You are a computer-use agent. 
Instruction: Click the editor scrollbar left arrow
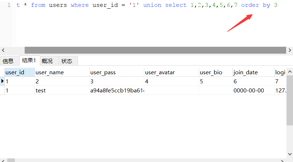tap(3, 50)
